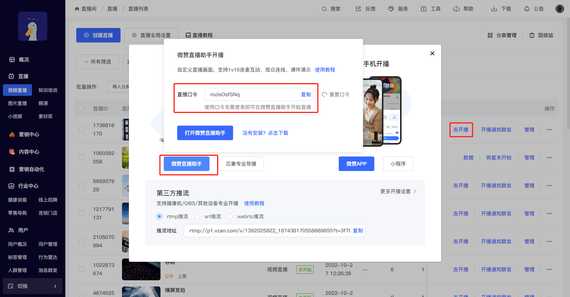Open more options for row 1217791131
Viewport: 570px width, 297px height.
coord(549,213)
